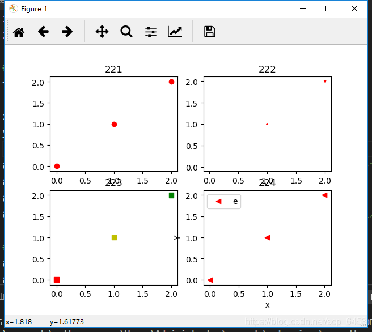Click the 'x=1.818' status bar readout

19,322
